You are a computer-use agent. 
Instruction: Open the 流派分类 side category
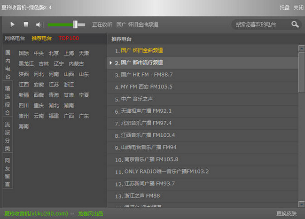[x=8, y=136]
